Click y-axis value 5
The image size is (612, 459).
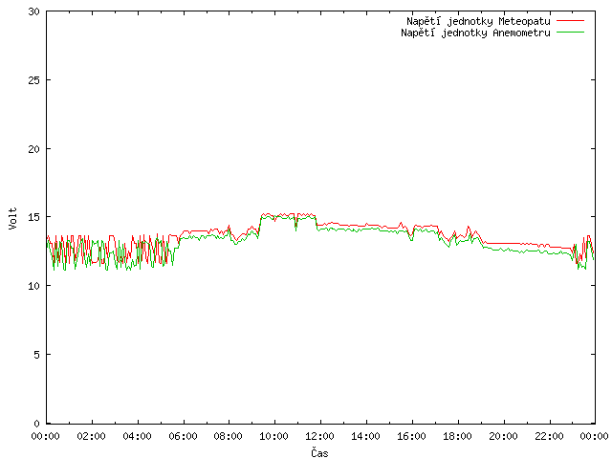[x=36, y=355]
